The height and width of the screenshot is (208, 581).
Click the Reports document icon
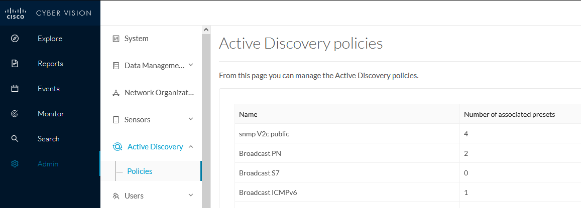pos(15,64)
